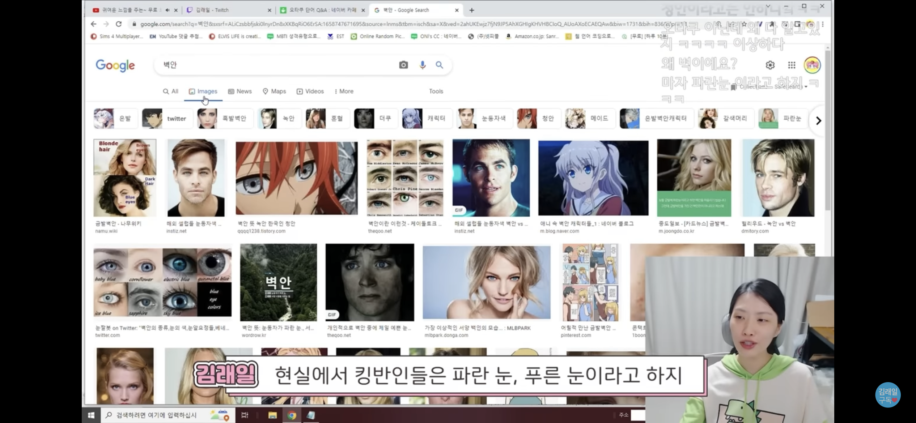Screen dimensions: 916x423
Task: Mute the YouTube tab audio icon
Action: pyautogui.click(x=167, y=10)
